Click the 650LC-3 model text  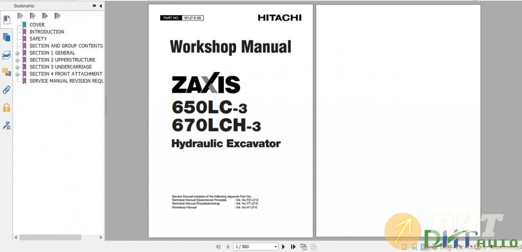pos(210,107)
